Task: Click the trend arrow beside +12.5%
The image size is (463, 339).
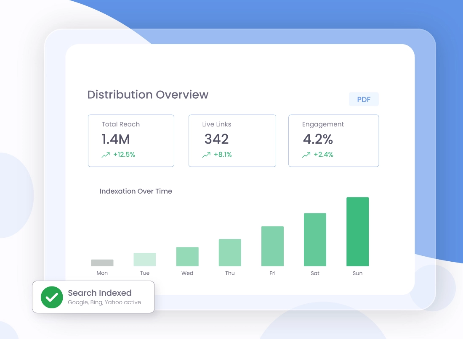Action: click(x=106, y=155)
